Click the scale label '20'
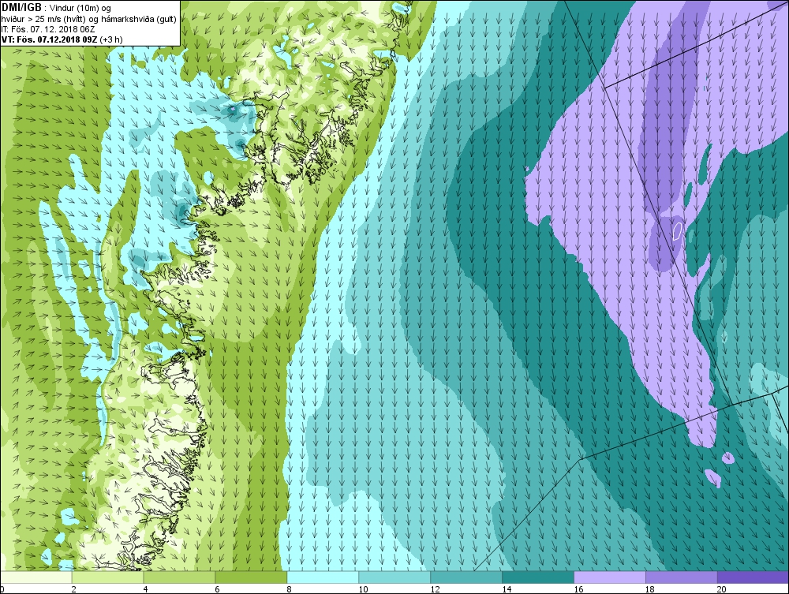Screen dimensions: 789x594 [x=722, y=589]
